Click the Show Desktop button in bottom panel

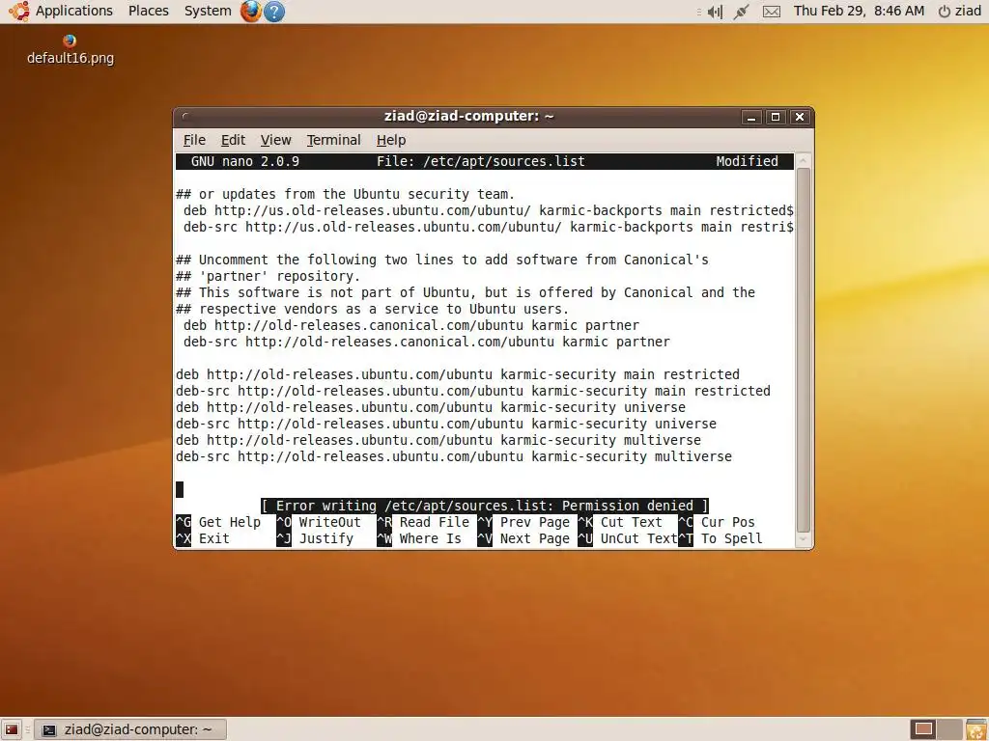tap(12, 729)
